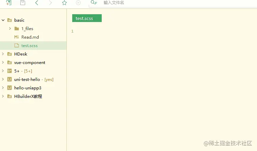Screen dimensions: 257x151
Task: Select the uni-test-hello project label
Action: click(27, 79)
